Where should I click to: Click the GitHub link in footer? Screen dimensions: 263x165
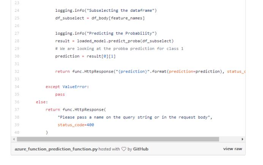(x=141, y=149)
